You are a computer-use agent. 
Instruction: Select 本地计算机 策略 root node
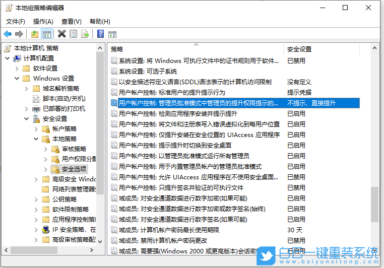[36, 48]
